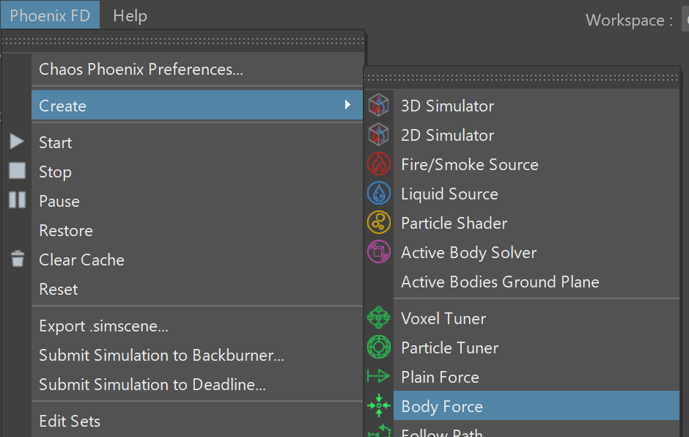Start the simulation with play icon
Image resolution: width=689 pixels, height=437 pixels.
click(x=17, y=142)
